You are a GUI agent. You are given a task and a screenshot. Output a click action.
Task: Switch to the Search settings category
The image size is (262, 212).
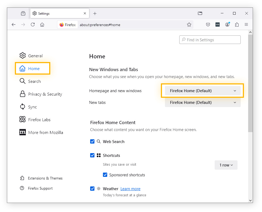[x=34, y=81]
